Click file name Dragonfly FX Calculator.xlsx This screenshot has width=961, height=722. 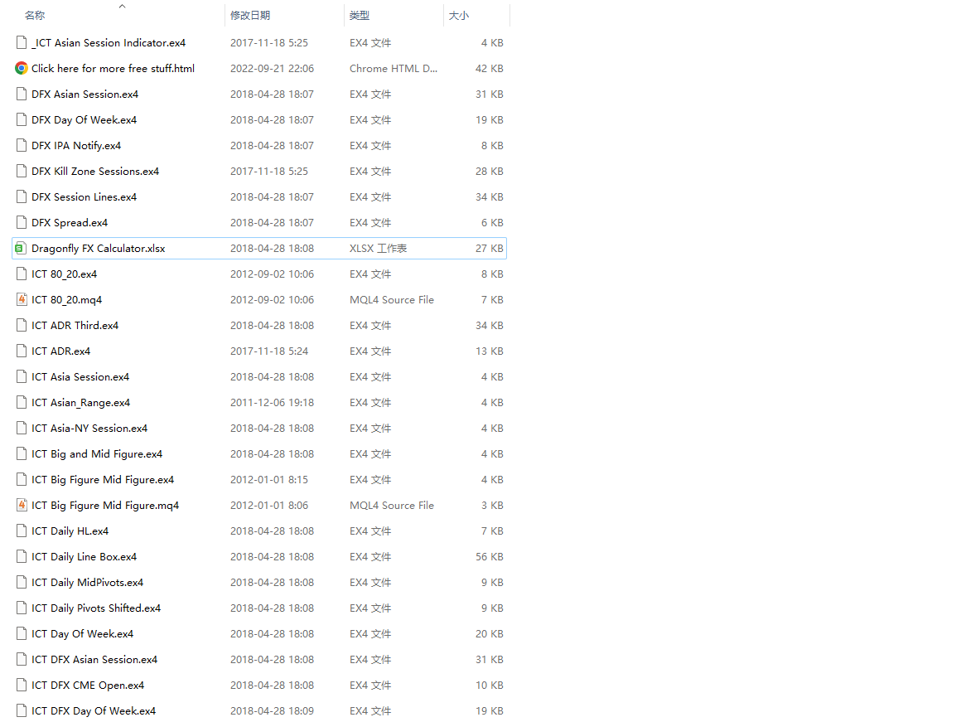pos(98,249)
